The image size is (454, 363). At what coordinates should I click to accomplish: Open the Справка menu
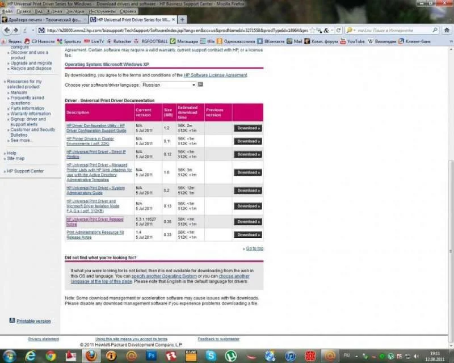pyautogui.click(x=128, y=11)
